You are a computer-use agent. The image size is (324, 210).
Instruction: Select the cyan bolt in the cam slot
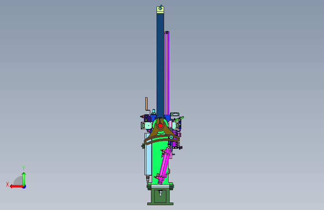[x=171, y=137]
